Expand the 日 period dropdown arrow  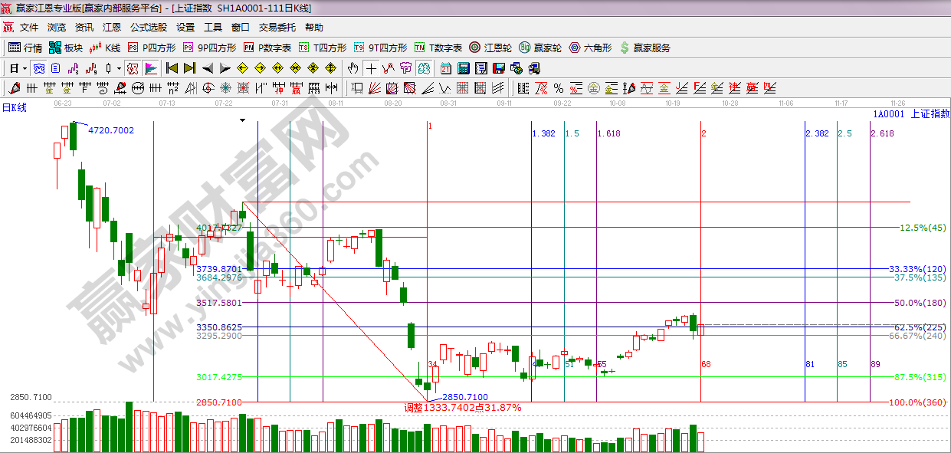pyautogui.click(x=24, y=68)
